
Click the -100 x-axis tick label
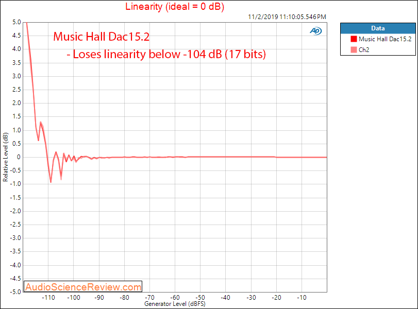[74, 298]
